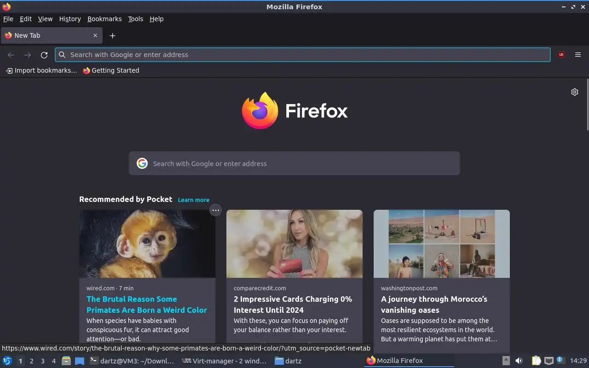Open the Firefox hamburger application menu

(x=578, y=55)
